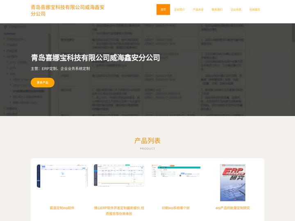This screenshot has width=295, height=221.
Task: Click the 博山ERP软件 screenshot thumbnail
Action: coord(119,175)
